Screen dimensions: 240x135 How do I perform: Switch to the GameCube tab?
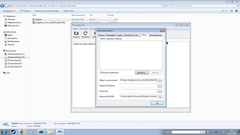pyautogui.click(x=129, y=35)
